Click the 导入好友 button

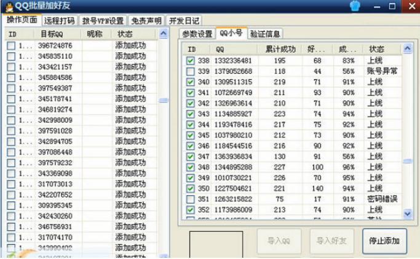click(x=331, y=241)
